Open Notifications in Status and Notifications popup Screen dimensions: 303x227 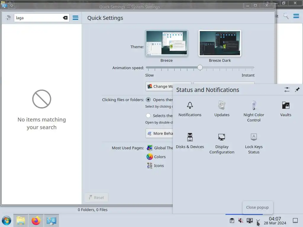coord(190,109)
